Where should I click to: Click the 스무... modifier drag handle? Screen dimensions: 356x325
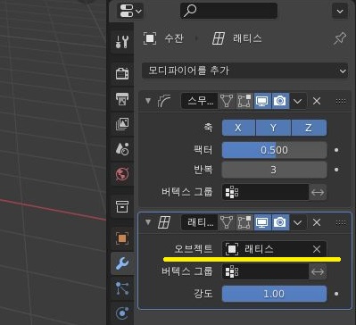[x=341, y=101]
